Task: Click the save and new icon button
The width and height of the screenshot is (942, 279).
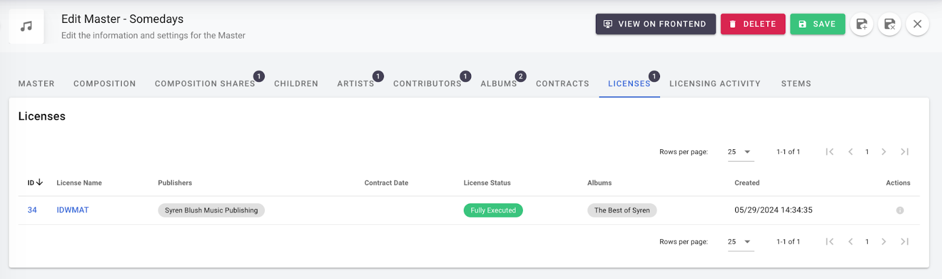Action: 861,24
